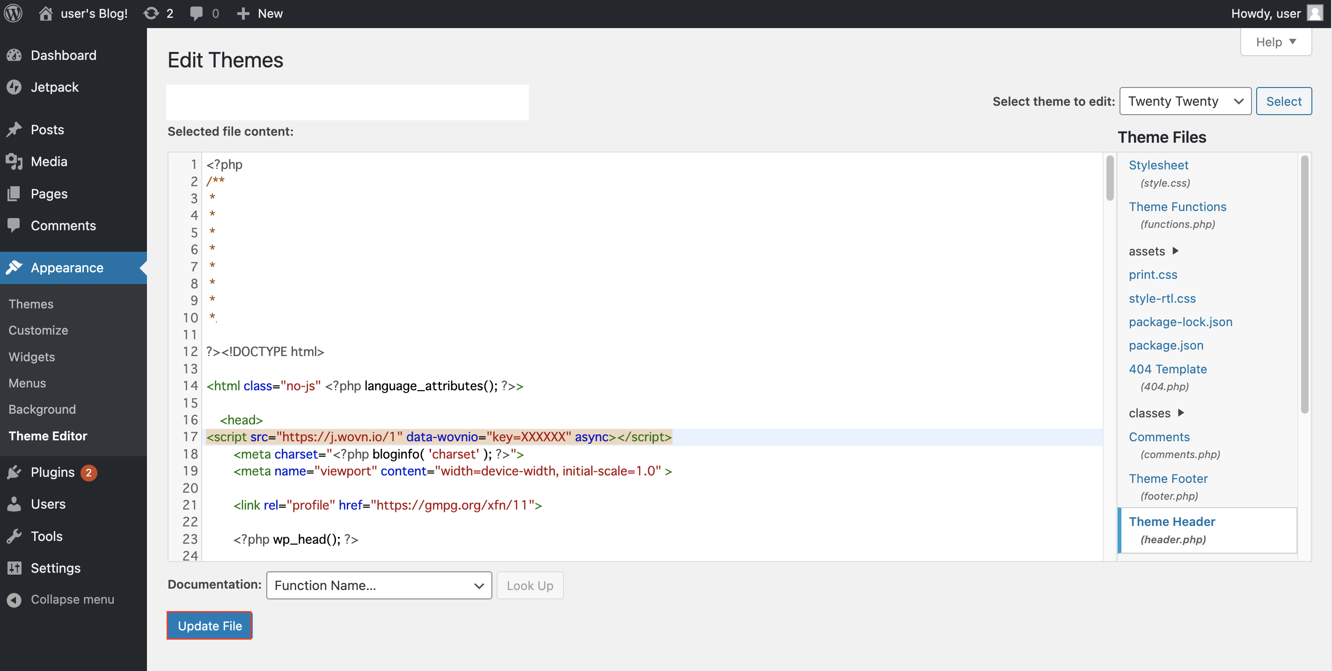Screen dimensions: 1332x671
Task: Open Menus under Appearance
Action: pos(27,383)
